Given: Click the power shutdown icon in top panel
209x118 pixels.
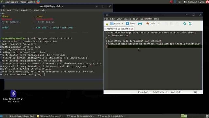Looking at the screenshot, I should tap(208, 2).
